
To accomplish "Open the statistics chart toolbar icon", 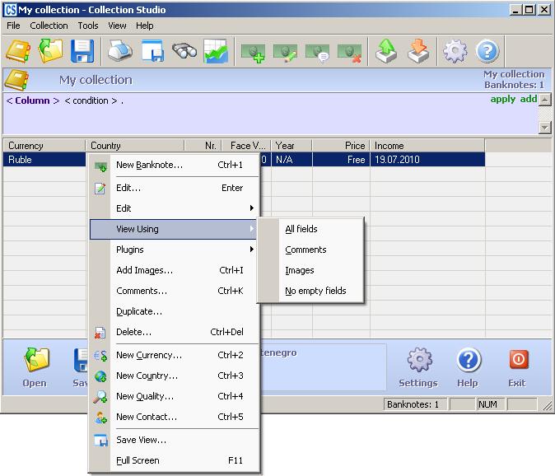I will 216,51.
